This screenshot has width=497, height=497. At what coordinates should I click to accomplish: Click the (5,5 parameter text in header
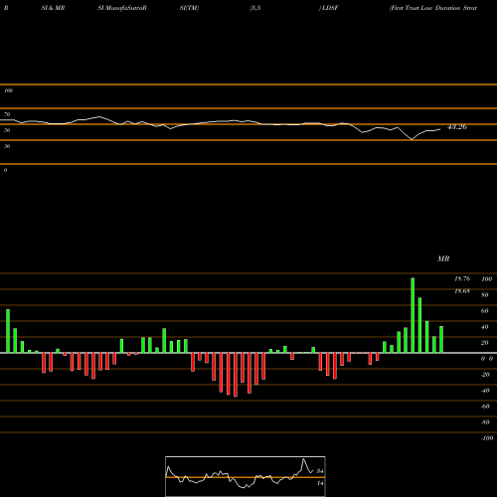tap(255, 8)
